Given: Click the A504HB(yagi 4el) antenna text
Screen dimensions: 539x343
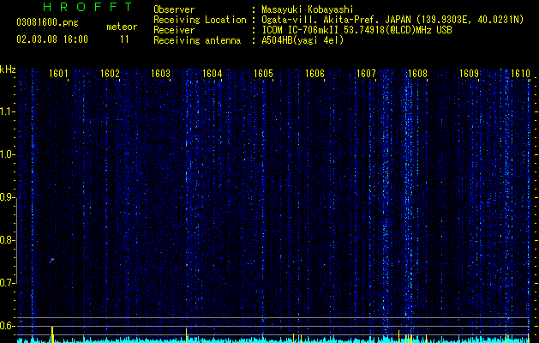Looking at the screenshot, I should point(302,40).
